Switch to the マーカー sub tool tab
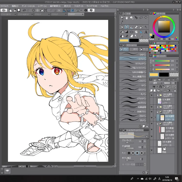Screen dimensions: 182x182 tap(144, 49)
